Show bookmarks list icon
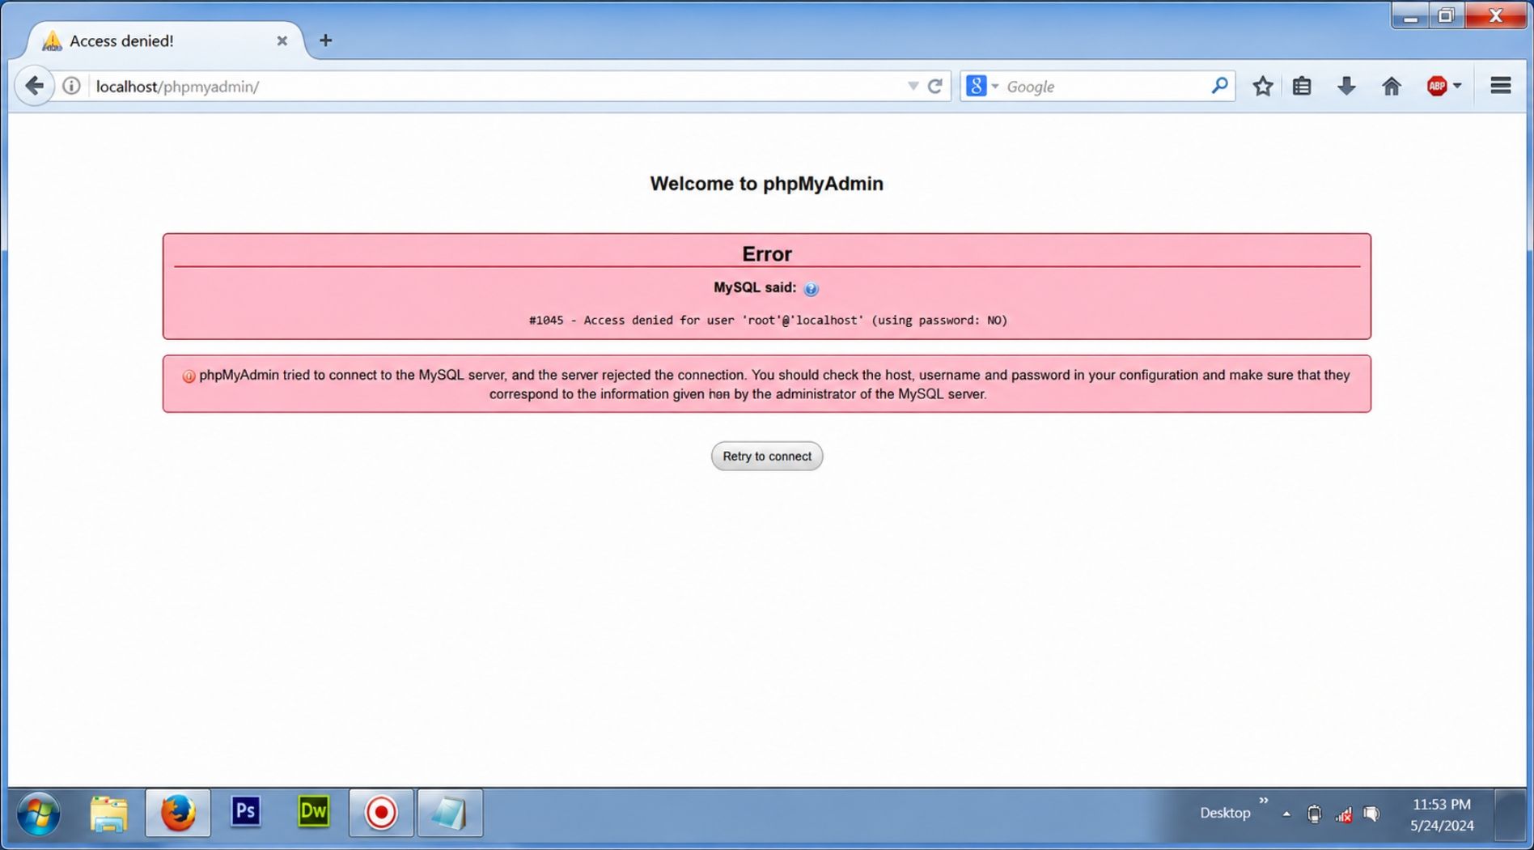Viewport: 1534px width, 850px height. click(1302, 86)
